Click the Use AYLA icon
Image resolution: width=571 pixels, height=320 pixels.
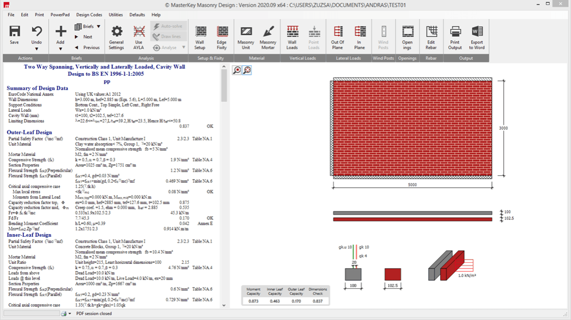pyautogui.click(x=139, y=31)
